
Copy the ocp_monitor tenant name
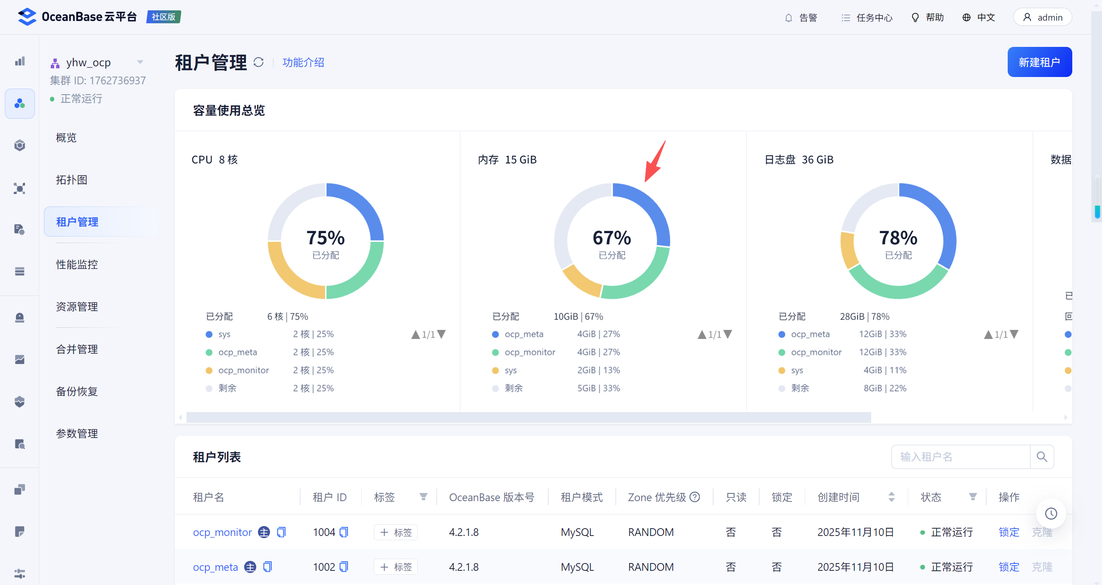[281, 532]
